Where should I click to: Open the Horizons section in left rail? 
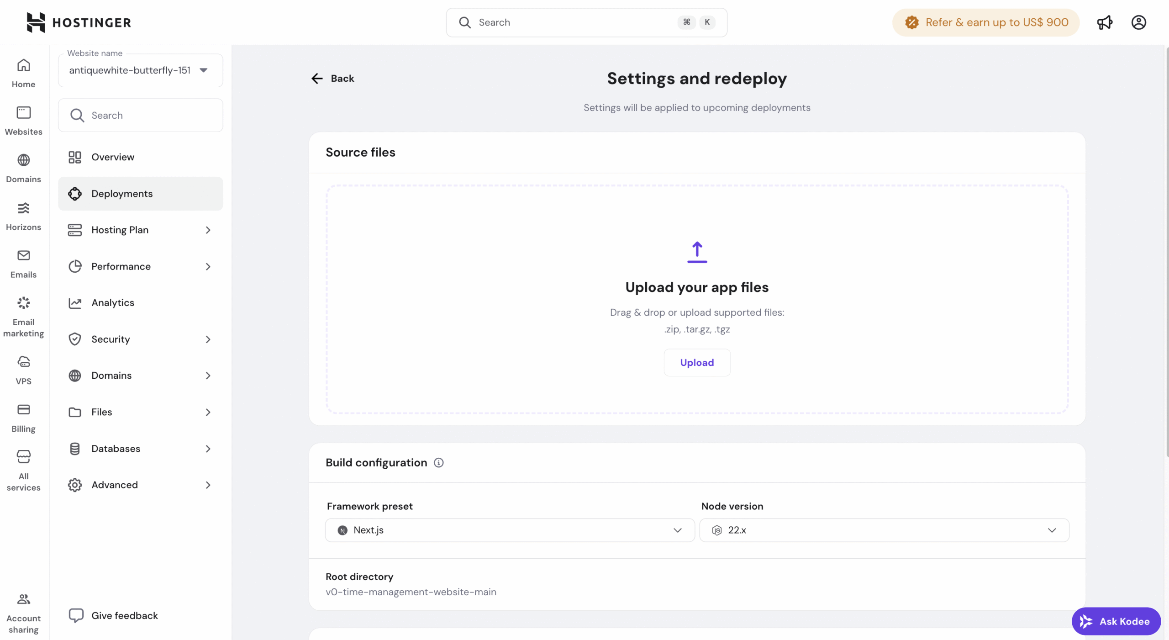point(23,216)
